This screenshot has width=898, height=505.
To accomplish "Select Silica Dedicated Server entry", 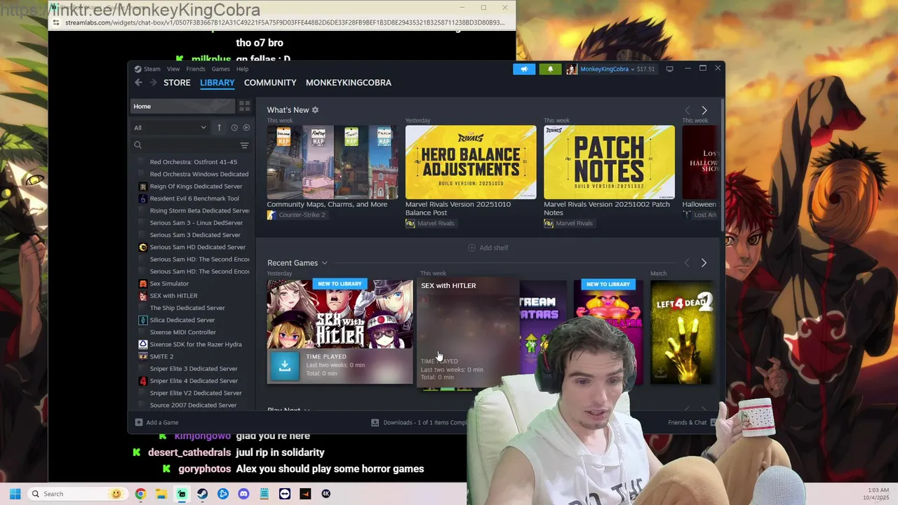I will point(182,320).
